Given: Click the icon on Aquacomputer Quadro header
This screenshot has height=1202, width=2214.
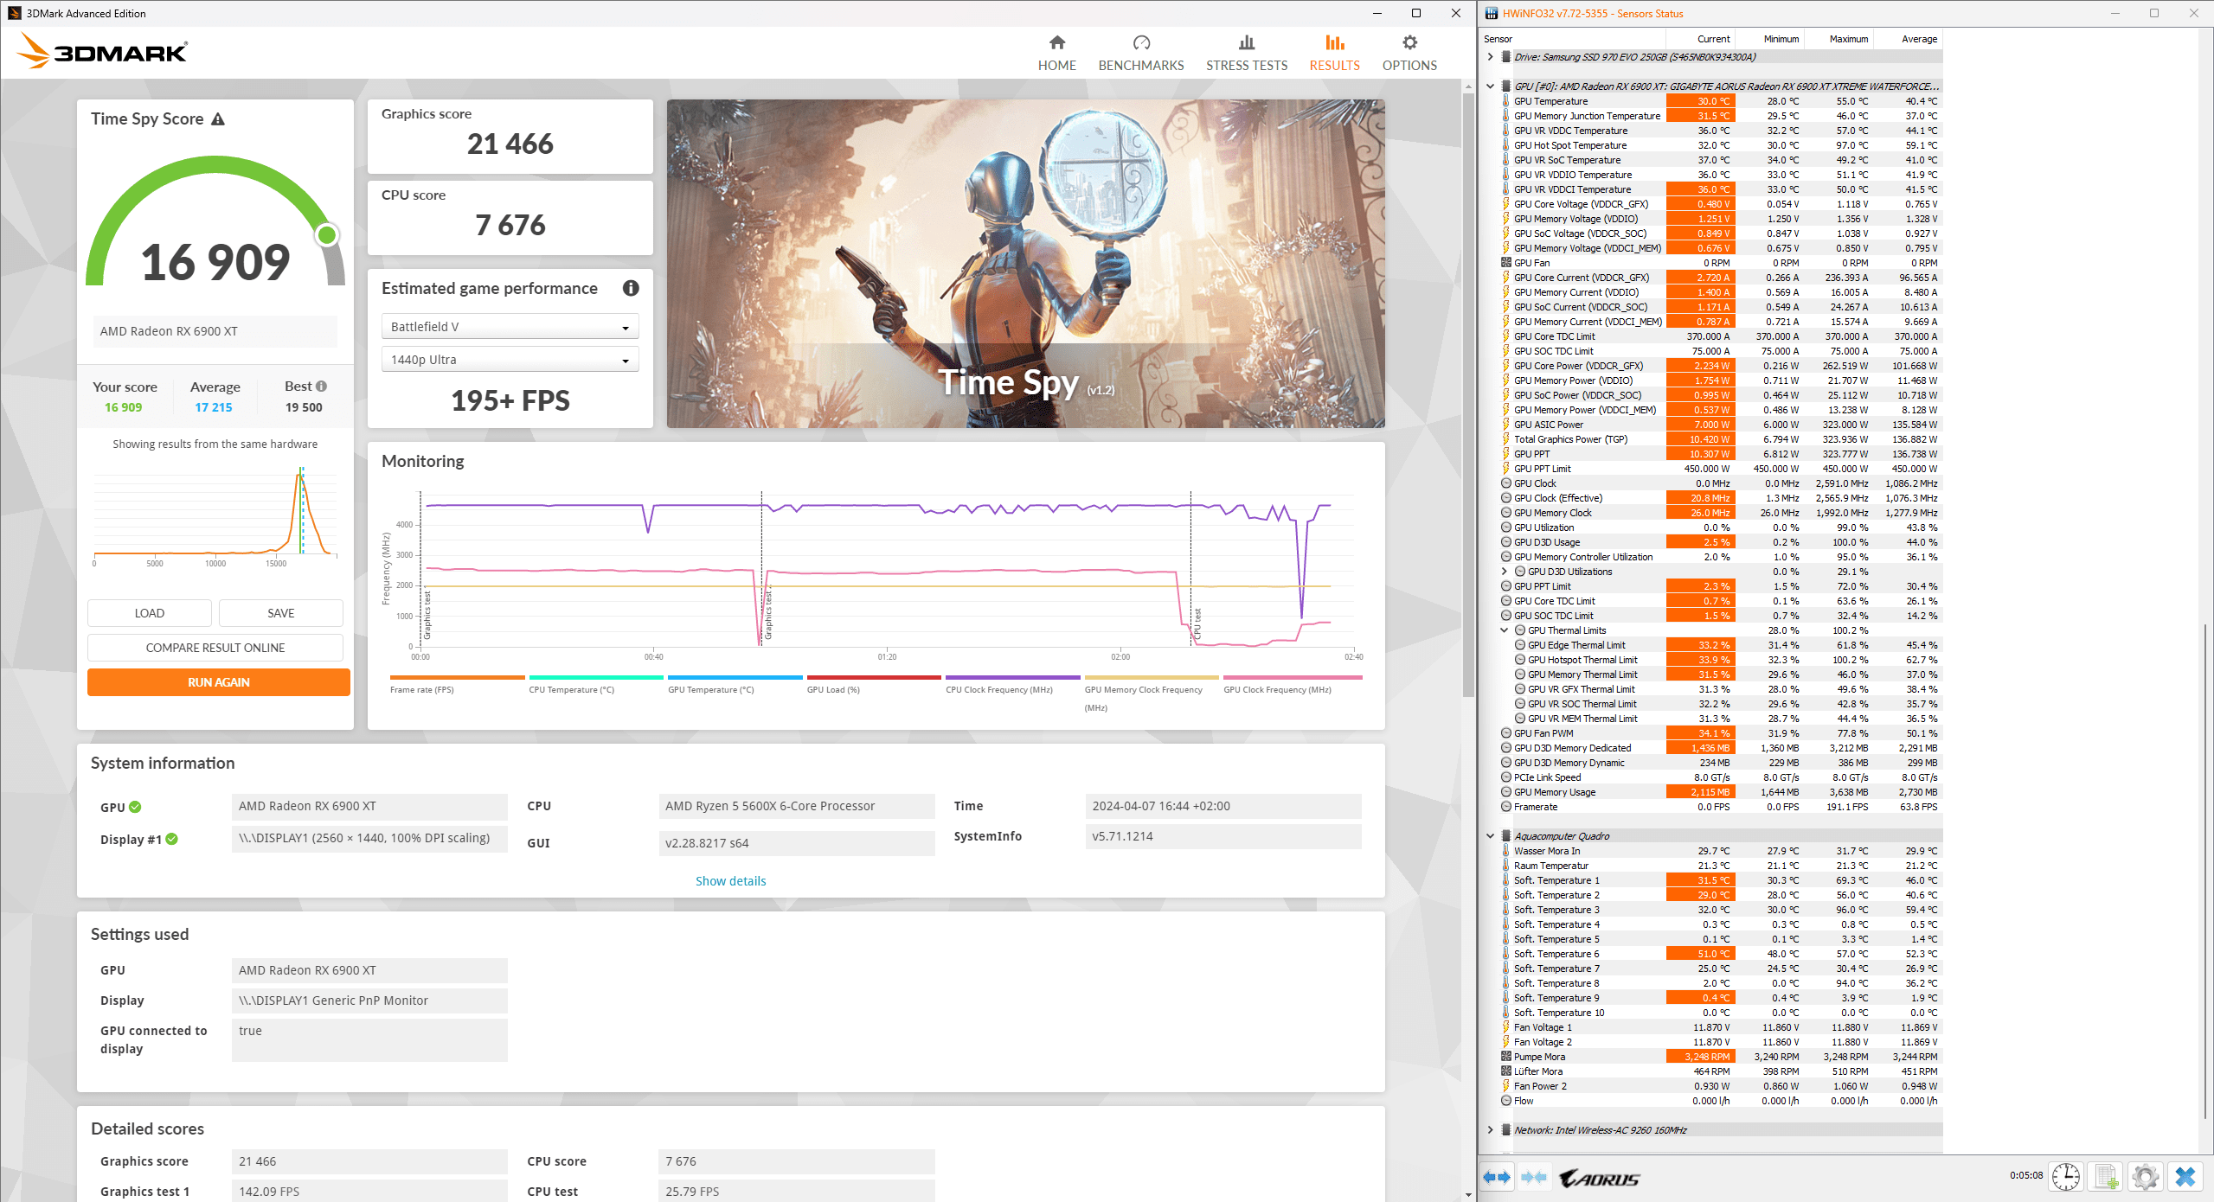Looking at the screenshot, I should coord(1506,836).
